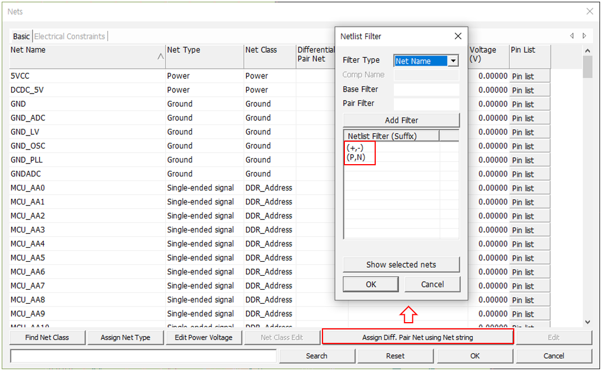Click Show selected nets button
Viewport: 604px width, 372px height.
tap(401, 264)
